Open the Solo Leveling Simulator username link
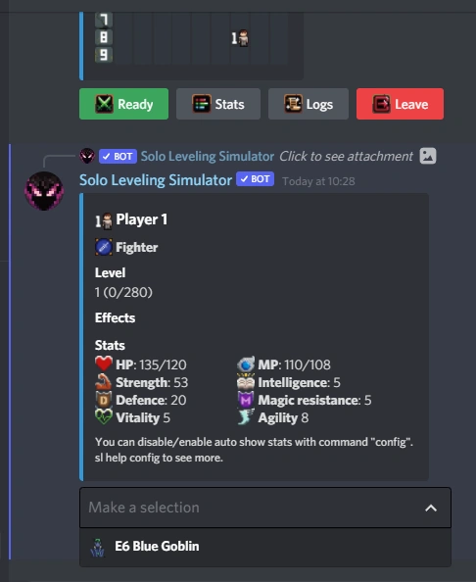Image resolution: width=476 pixels, height=582 pixels. 156,180
